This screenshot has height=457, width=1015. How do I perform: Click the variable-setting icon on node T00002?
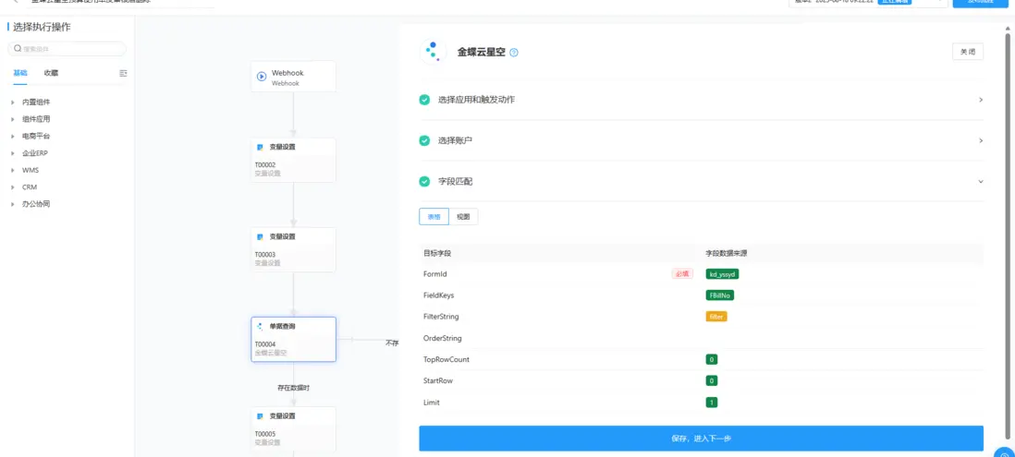point(261,148)
